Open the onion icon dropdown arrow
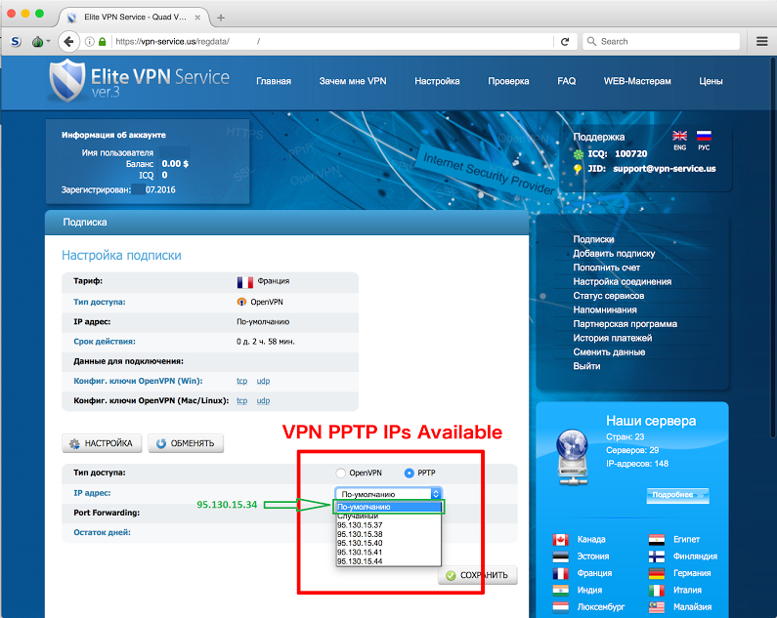The width and height of the screenshot is (777, 618). (x=48, y=42)
